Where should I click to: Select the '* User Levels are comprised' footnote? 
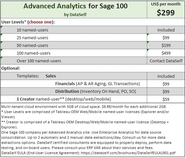[x=85, y=114]
